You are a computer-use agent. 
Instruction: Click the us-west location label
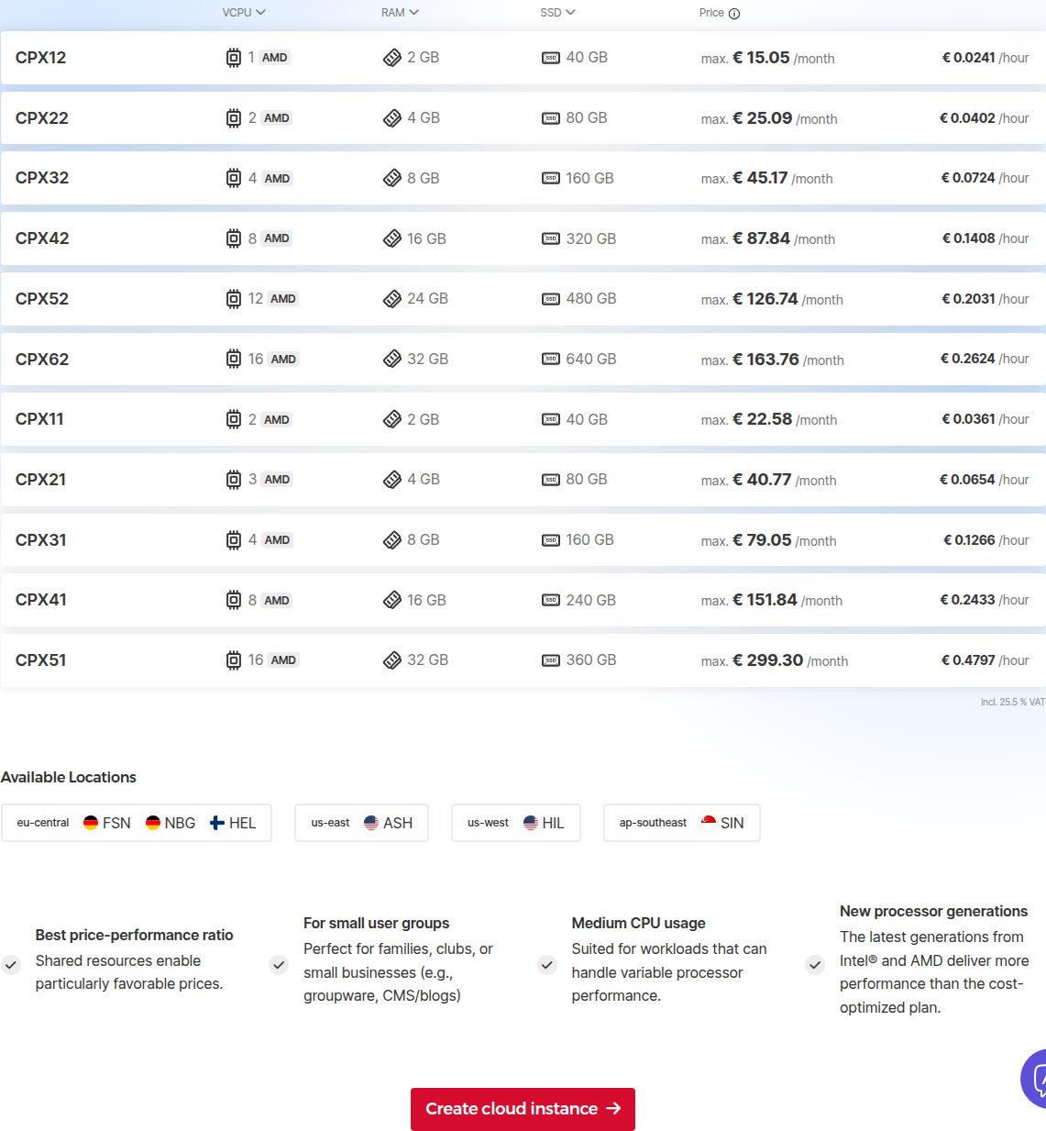(x=488, y=823)
